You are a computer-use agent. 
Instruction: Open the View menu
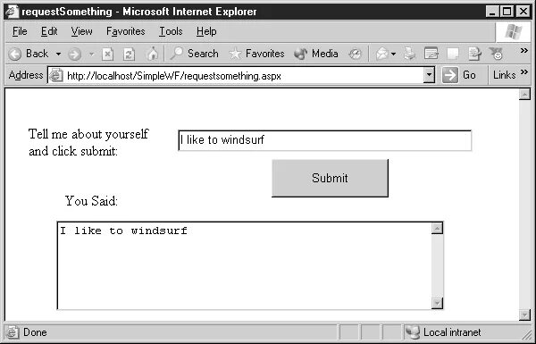81,31
